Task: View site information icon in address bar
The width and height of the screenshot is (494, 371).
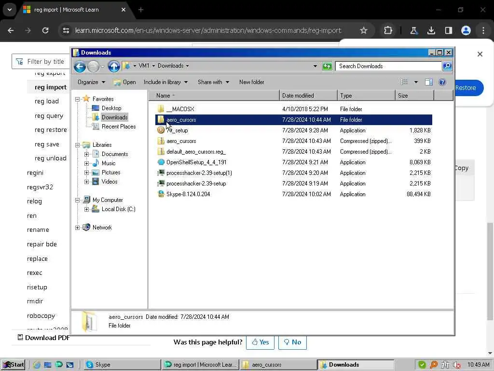Action: (x=66, y=30)
